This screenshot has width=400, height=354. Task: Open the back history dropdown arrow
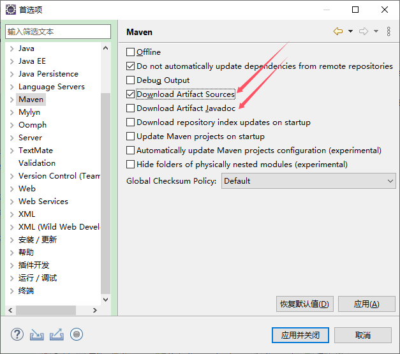(350, 31)
